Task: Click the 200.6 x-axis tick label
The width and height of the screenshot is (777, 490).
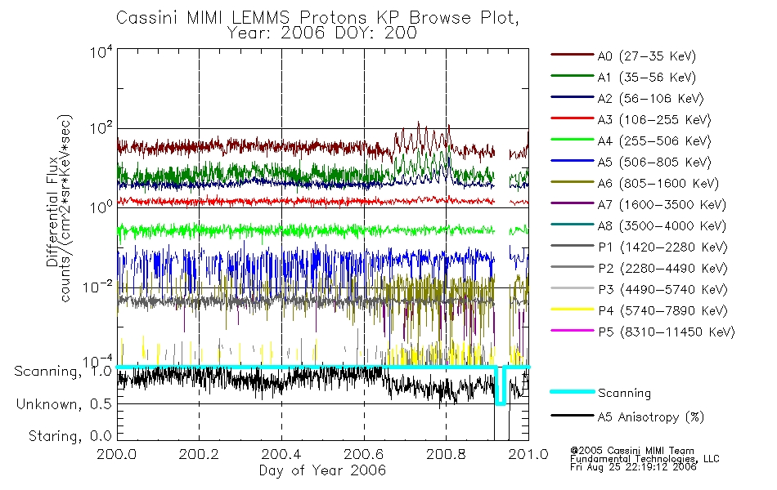Action: (x=364, y=454)
